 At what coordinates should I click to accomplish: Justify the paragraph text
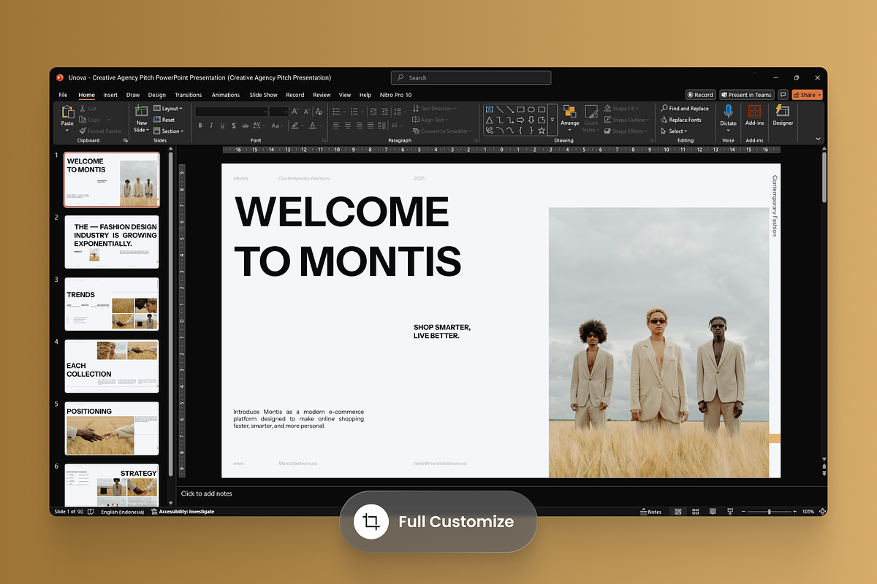tap(371, 126)
